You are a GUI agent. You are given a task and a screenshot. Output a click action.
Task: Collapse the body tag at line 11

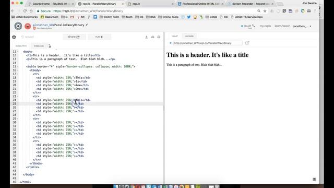17,52
